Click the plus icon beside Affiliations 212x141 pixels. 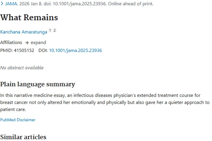click(x=27, y=43)
